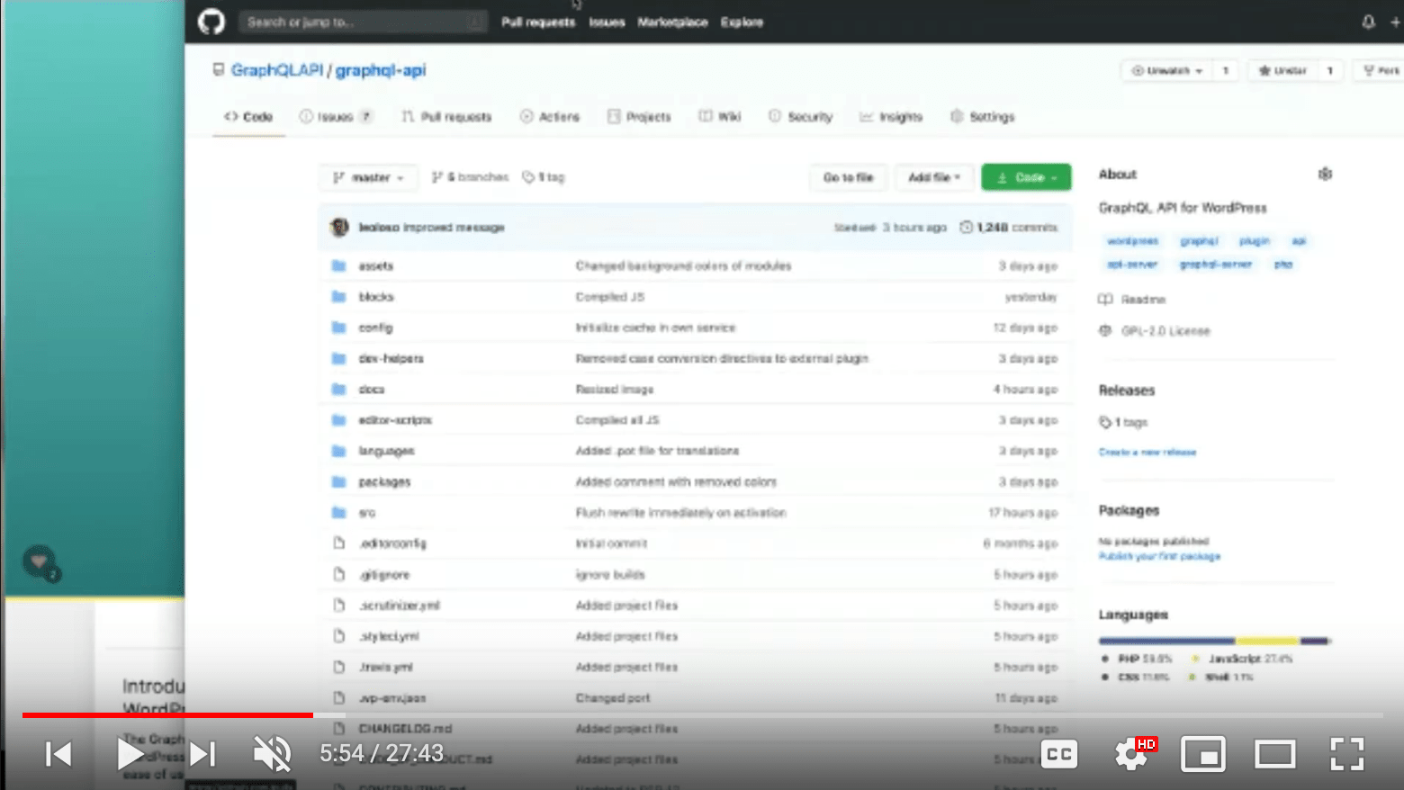
Task: Open the green Code dropdown
Action: point(1026,177)
